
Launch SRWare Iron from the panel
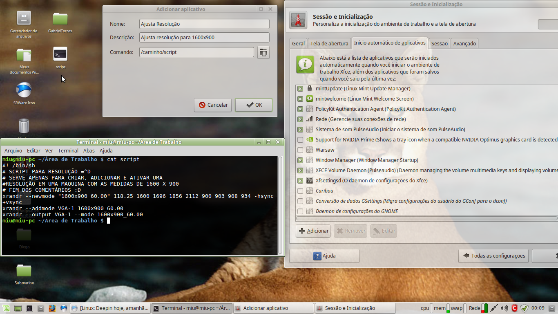(63, 308)
